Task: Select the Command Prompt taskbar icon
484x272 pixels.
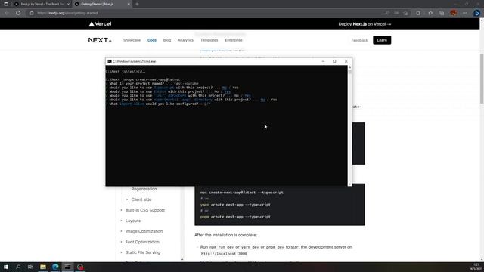Action: 67,267
